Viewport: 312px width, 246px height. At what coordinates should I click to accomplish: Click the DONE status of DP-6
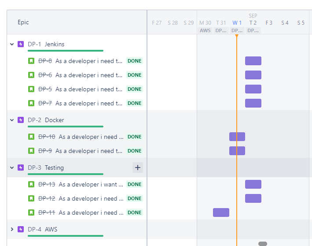[135, 75]
